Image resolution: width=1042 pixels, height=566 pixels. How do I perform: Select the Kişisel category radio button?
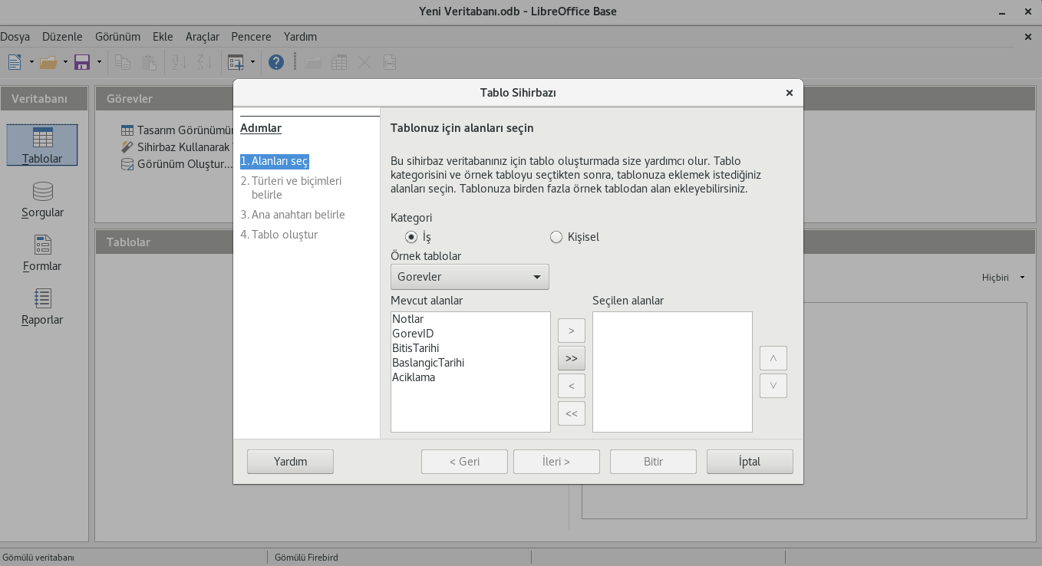click(x=556, y=237)
